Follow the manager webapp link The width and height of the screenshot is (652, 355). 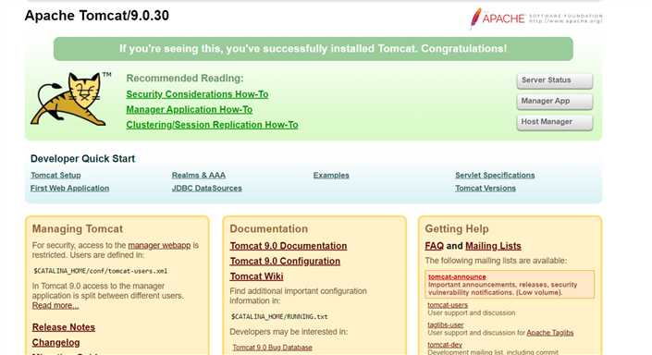[x=159, y=245]
